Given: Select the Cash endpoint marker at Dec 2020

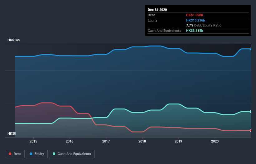Looking at the screenshot, I should tap(251, 112).
